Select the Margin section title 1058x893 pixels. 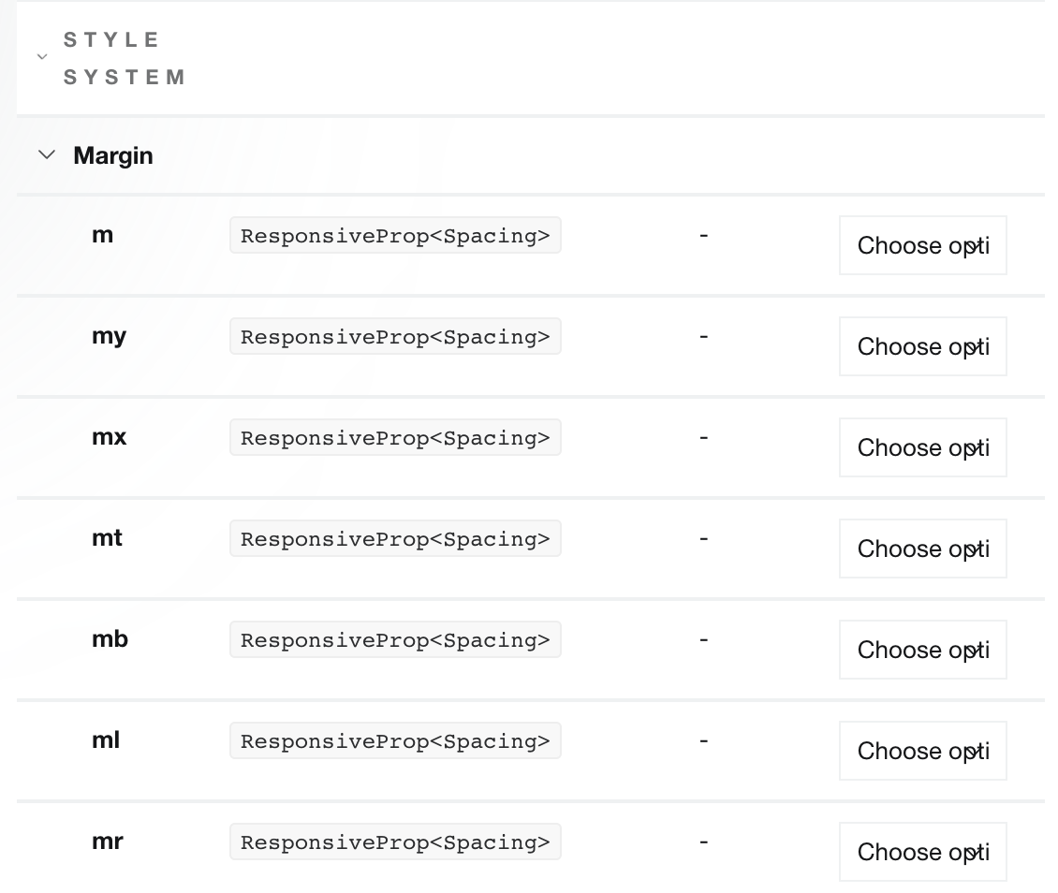pos(112,155)
